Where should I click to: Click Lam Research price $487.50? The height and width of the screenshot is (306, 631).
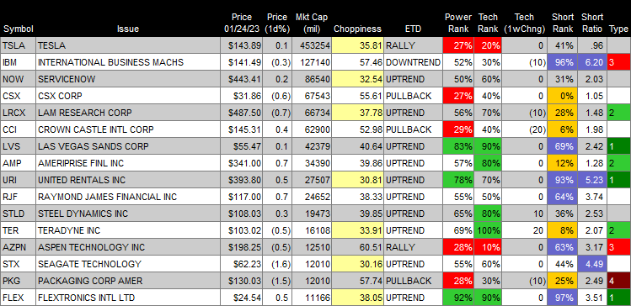(x=244, y=113)
